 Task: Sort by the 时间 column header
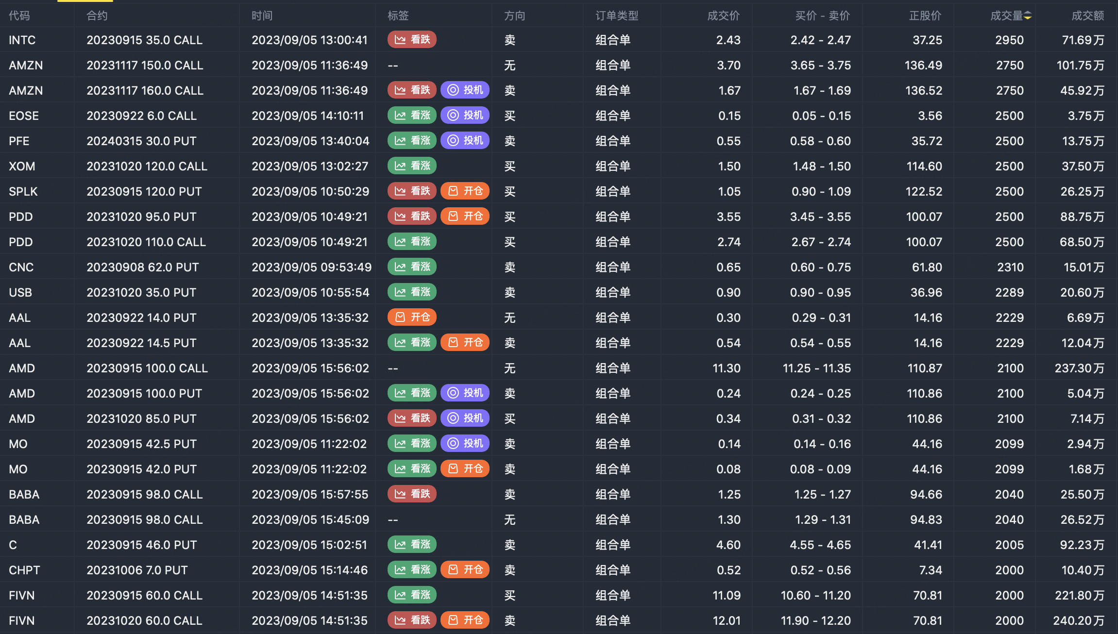(x=262, y=16)
